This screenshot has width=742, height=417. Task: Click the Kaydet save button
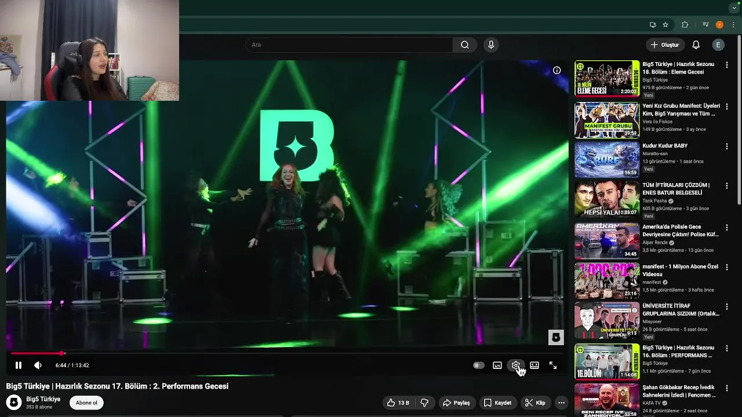pyautogui.click(x=498, y=403)
